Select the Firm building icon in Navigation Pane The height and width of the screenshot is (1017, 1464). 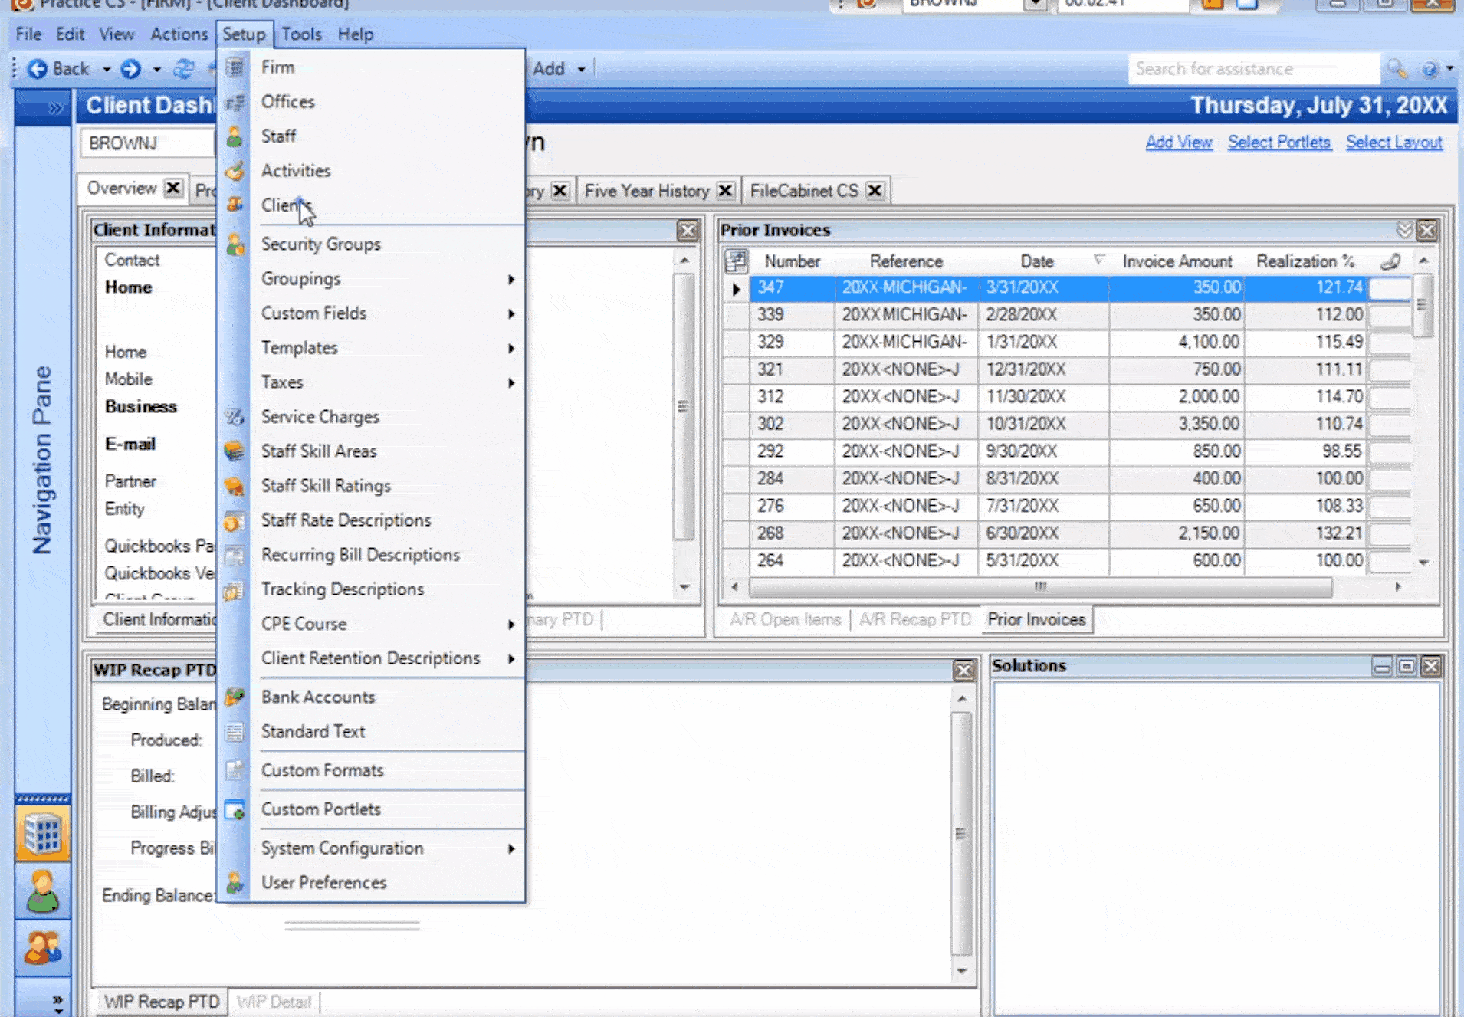pos(43,832)
